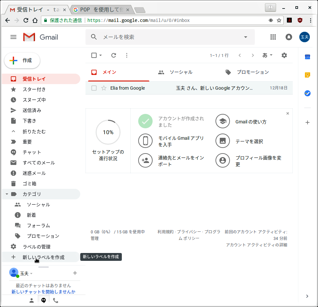Open the 迷惑メール folder
Viewport: 318px width, 307px height.
coord(41,173)
